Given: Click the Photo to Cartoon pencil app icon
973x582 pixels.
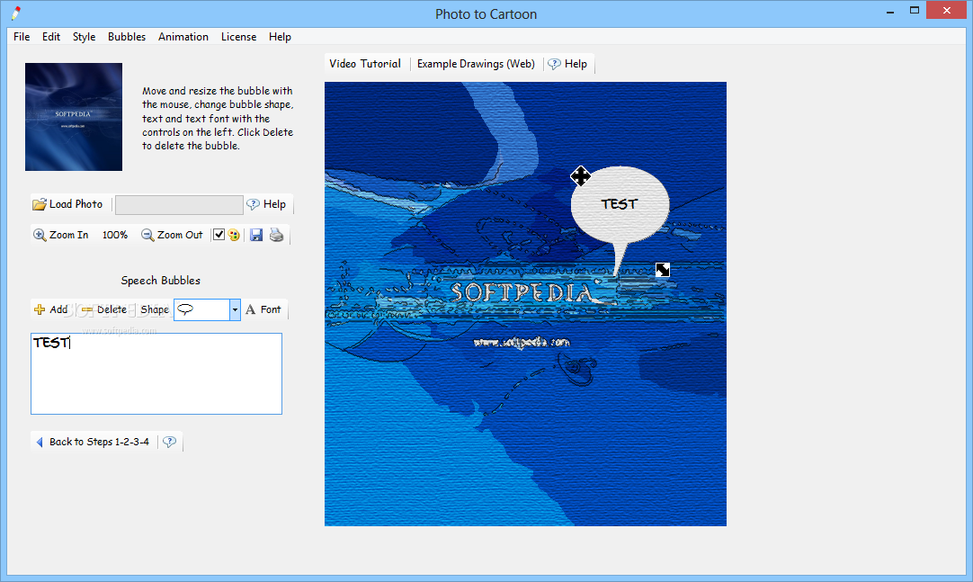Looking at the screenshot, I should point(16,13).
